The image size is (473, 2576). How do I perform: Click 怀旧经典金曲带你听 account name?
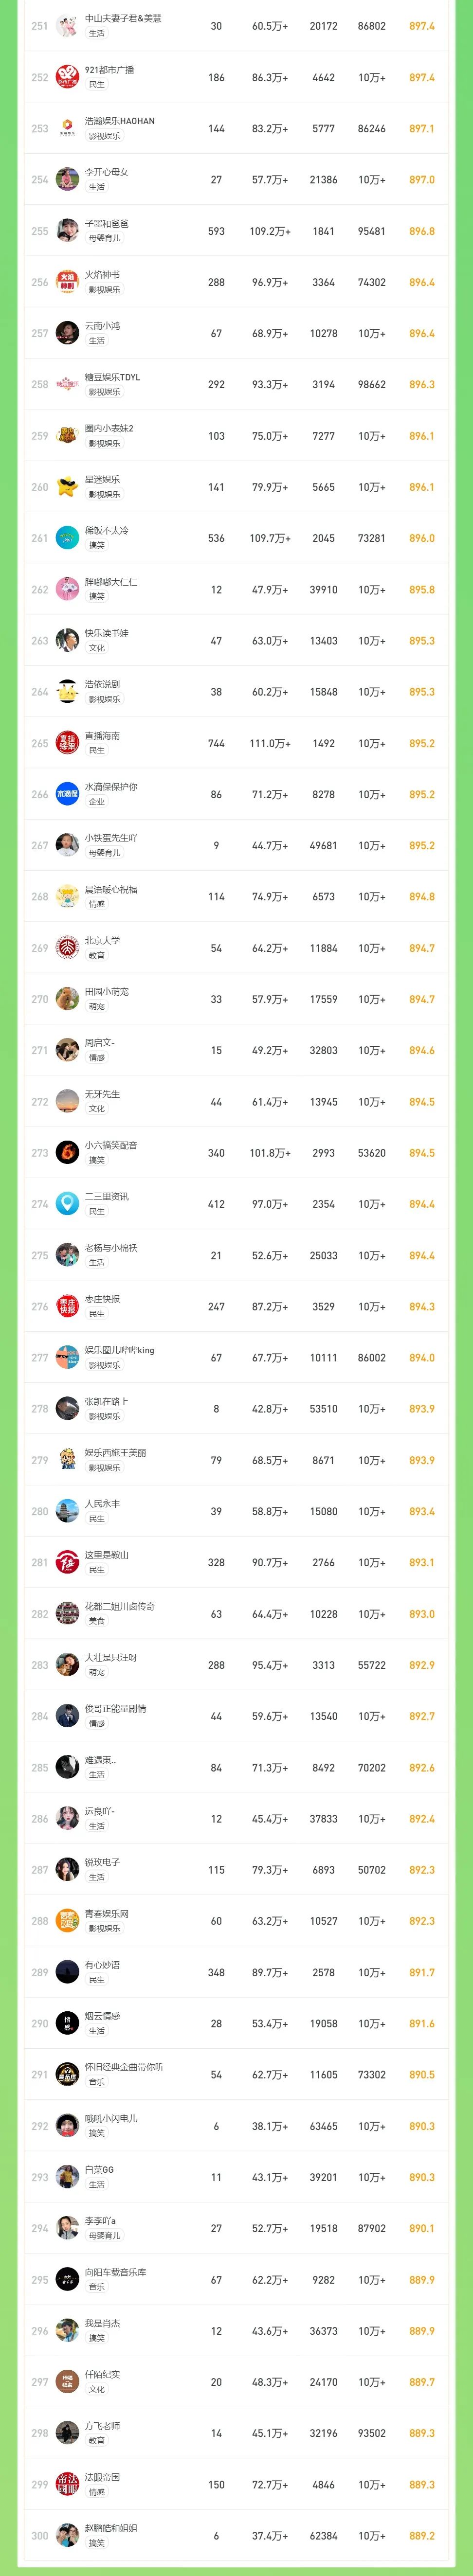pos(124,2067)
